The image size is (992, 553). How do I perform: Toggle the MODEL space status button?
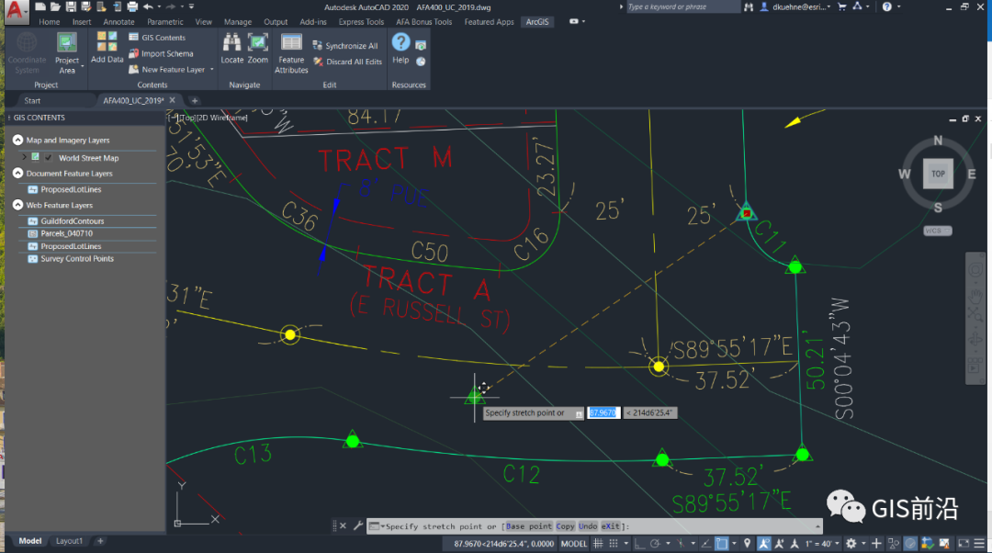pos(574,543)
